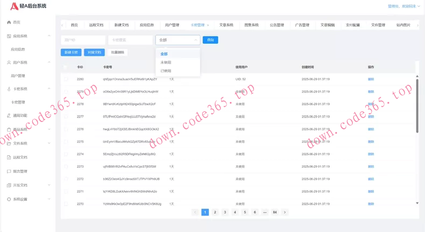Close the 卡密管理 tab with its x
The image size is (425, 232).
[x=208, y=25]
